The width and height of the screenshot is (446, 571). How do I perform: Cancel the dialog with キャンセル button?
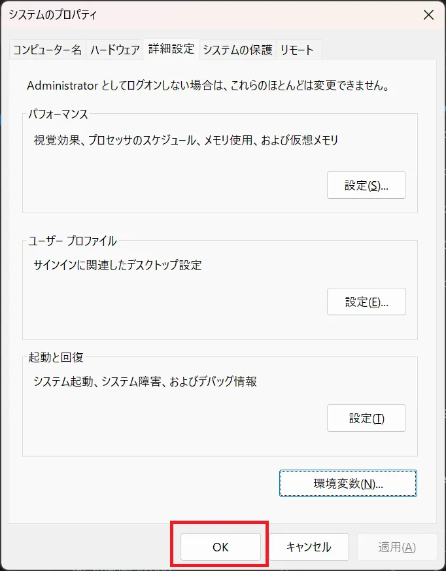coord(309,546)
